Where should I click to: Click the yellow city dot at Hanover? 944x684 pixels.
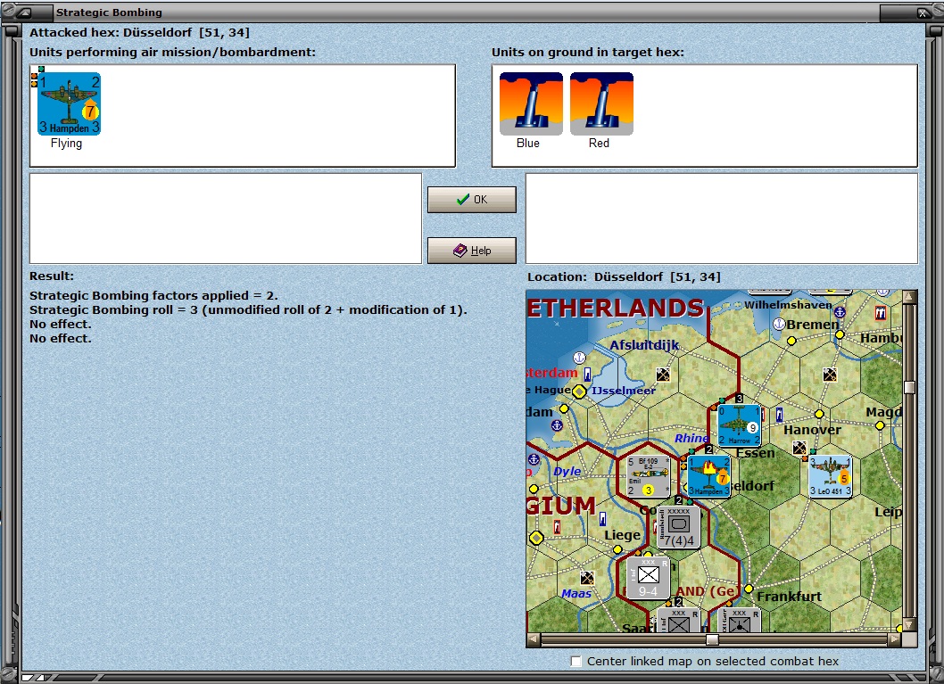819,415
